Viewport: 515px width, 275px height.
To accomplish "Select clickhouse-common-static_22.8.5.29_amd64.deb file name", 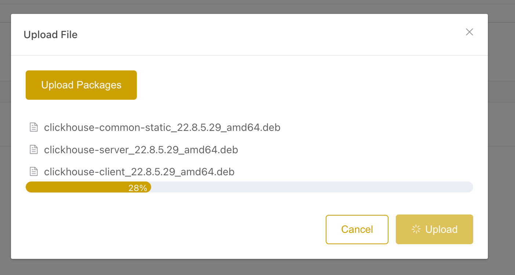I will pyautogui.click(x=162, y=127).
